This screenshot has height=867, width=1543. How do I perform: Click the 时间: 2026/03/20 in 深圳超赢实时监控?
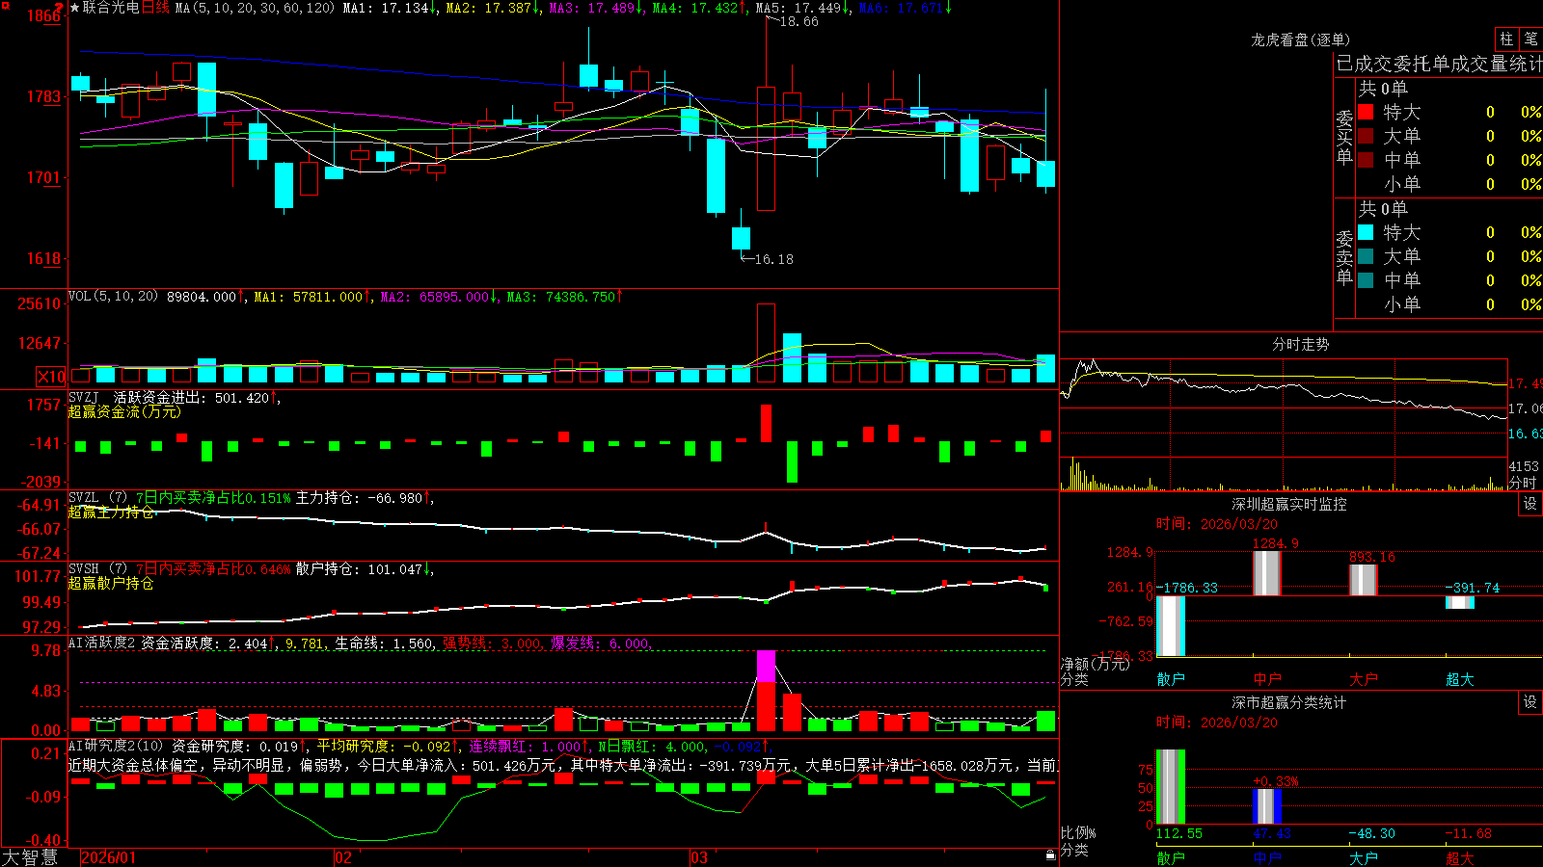pos(1216,524)
